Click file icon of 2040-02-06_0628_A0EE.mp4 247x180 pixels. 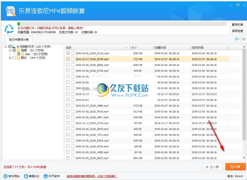click(x=73, y=152)
